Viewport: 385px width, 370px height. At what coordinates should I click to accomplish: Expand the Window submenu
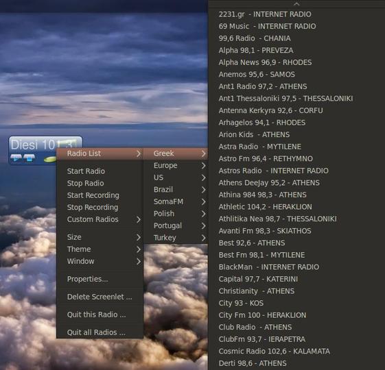pyautogui.click(x=100, y=261)
